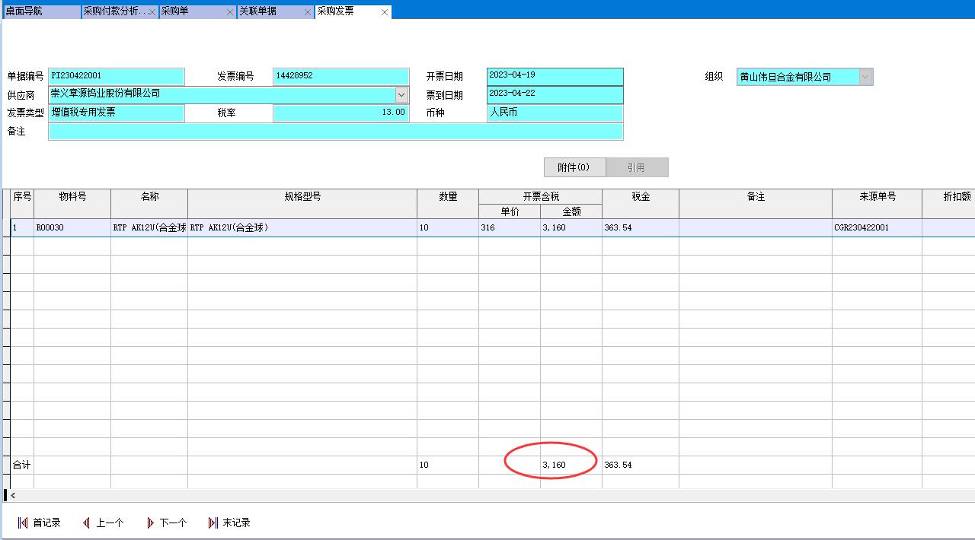Click the 备注 remarks input field
The image size is (975, 540).
335,132
